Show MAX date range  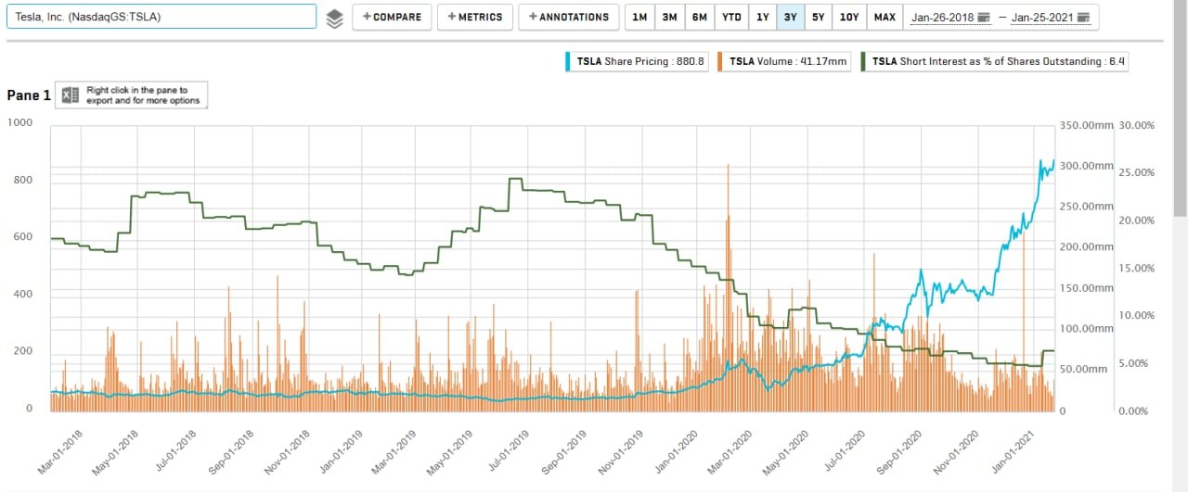(x=885, y=18)
